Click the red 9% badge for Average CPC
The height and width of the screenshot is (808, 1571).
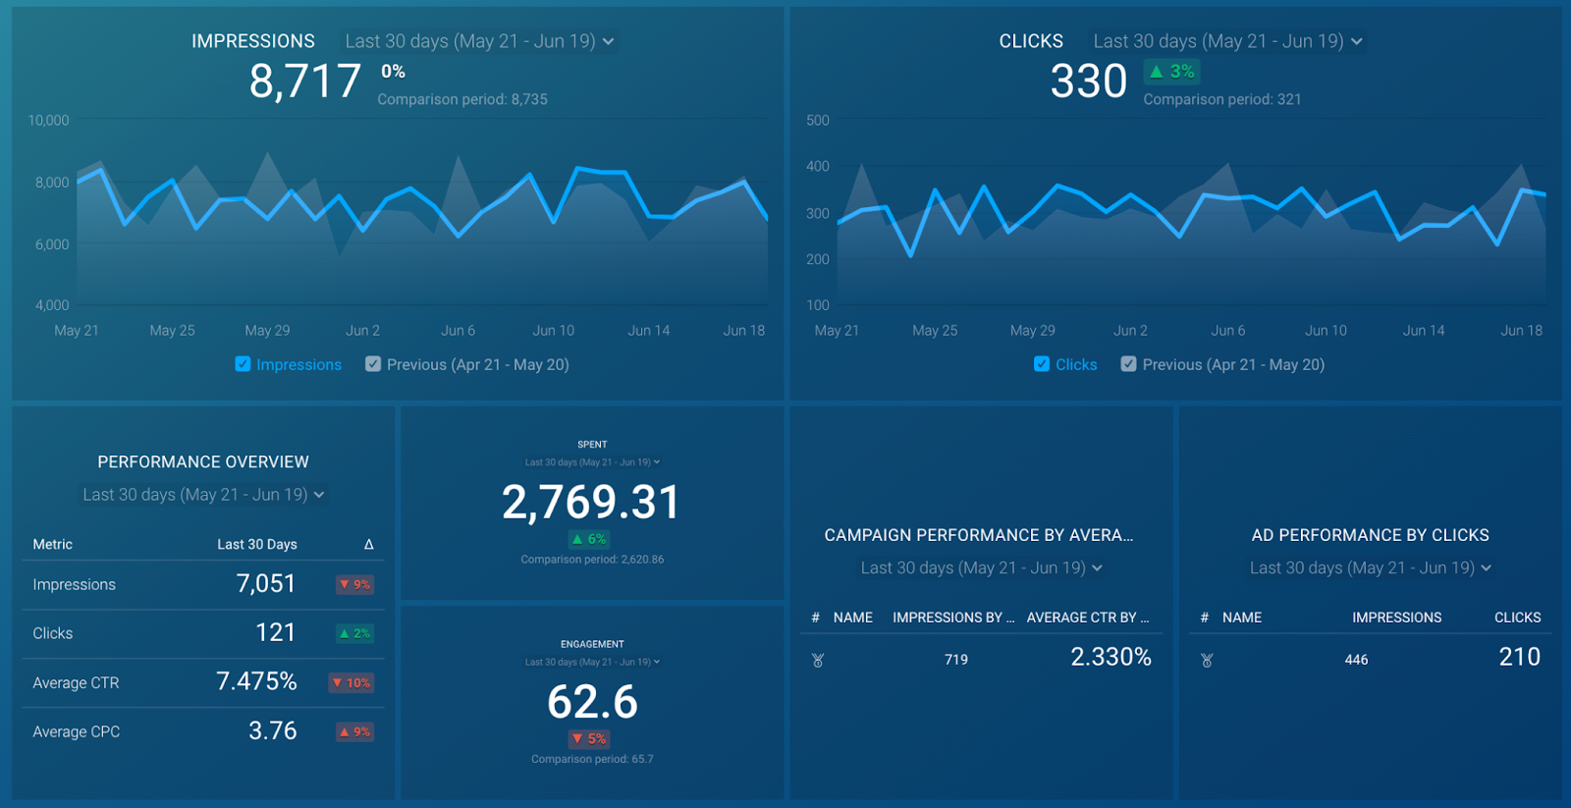coord(354,731)
